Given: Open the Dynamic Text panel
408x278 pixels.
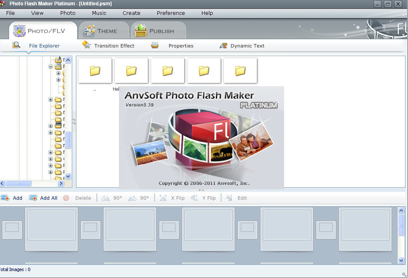Looking at the screenshot, I should click(242, 45).
